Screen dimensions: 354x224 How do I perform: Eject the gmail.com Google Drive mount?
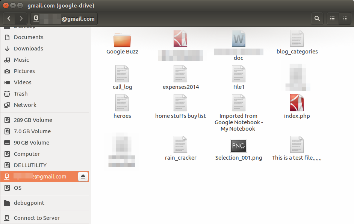(x=83, y=177)
